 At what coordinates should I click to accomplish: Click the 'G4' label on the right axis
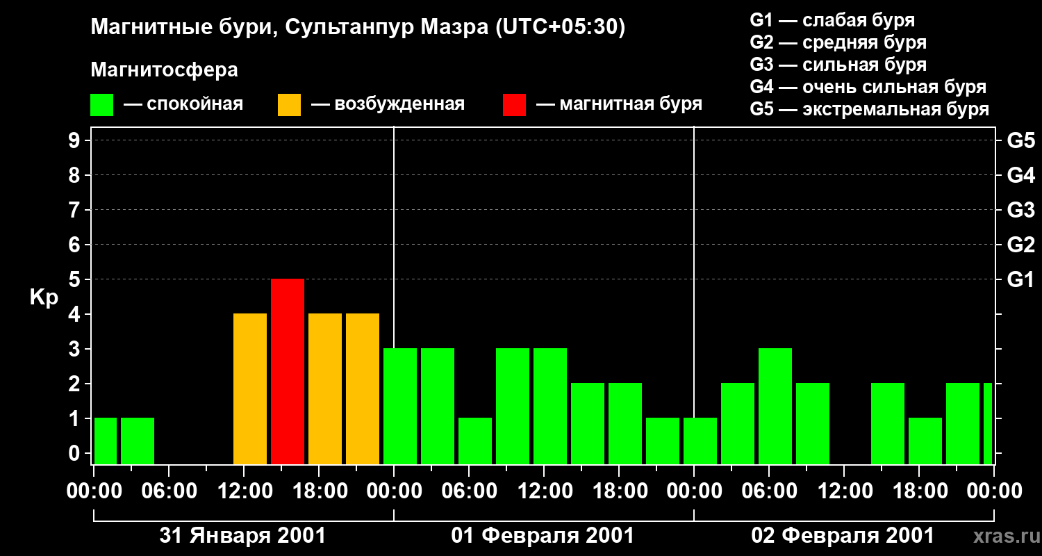pyautogui.click(x=1020, y=175)
